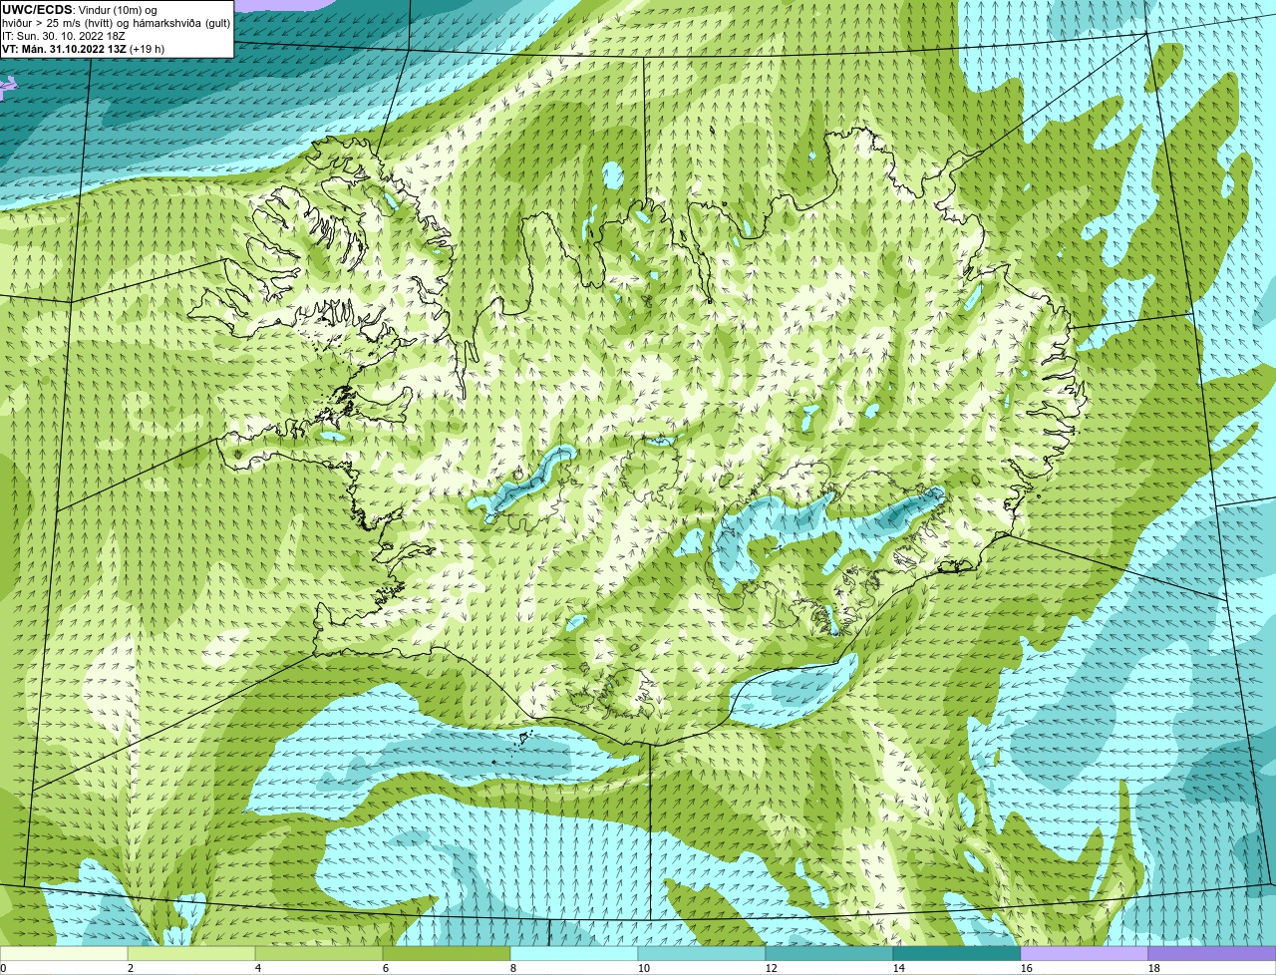The image size is (1276, 975).
Task: Click the 8-10 m/s pale cyan legend swatch
Action: [x=575, y=954]
